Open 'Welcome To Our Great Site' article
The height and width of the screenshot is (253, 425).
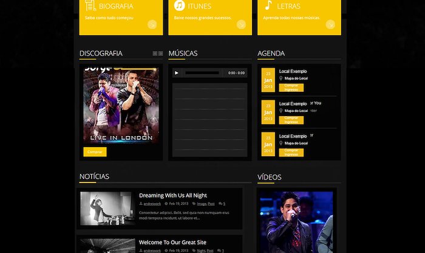coord(172,243)
